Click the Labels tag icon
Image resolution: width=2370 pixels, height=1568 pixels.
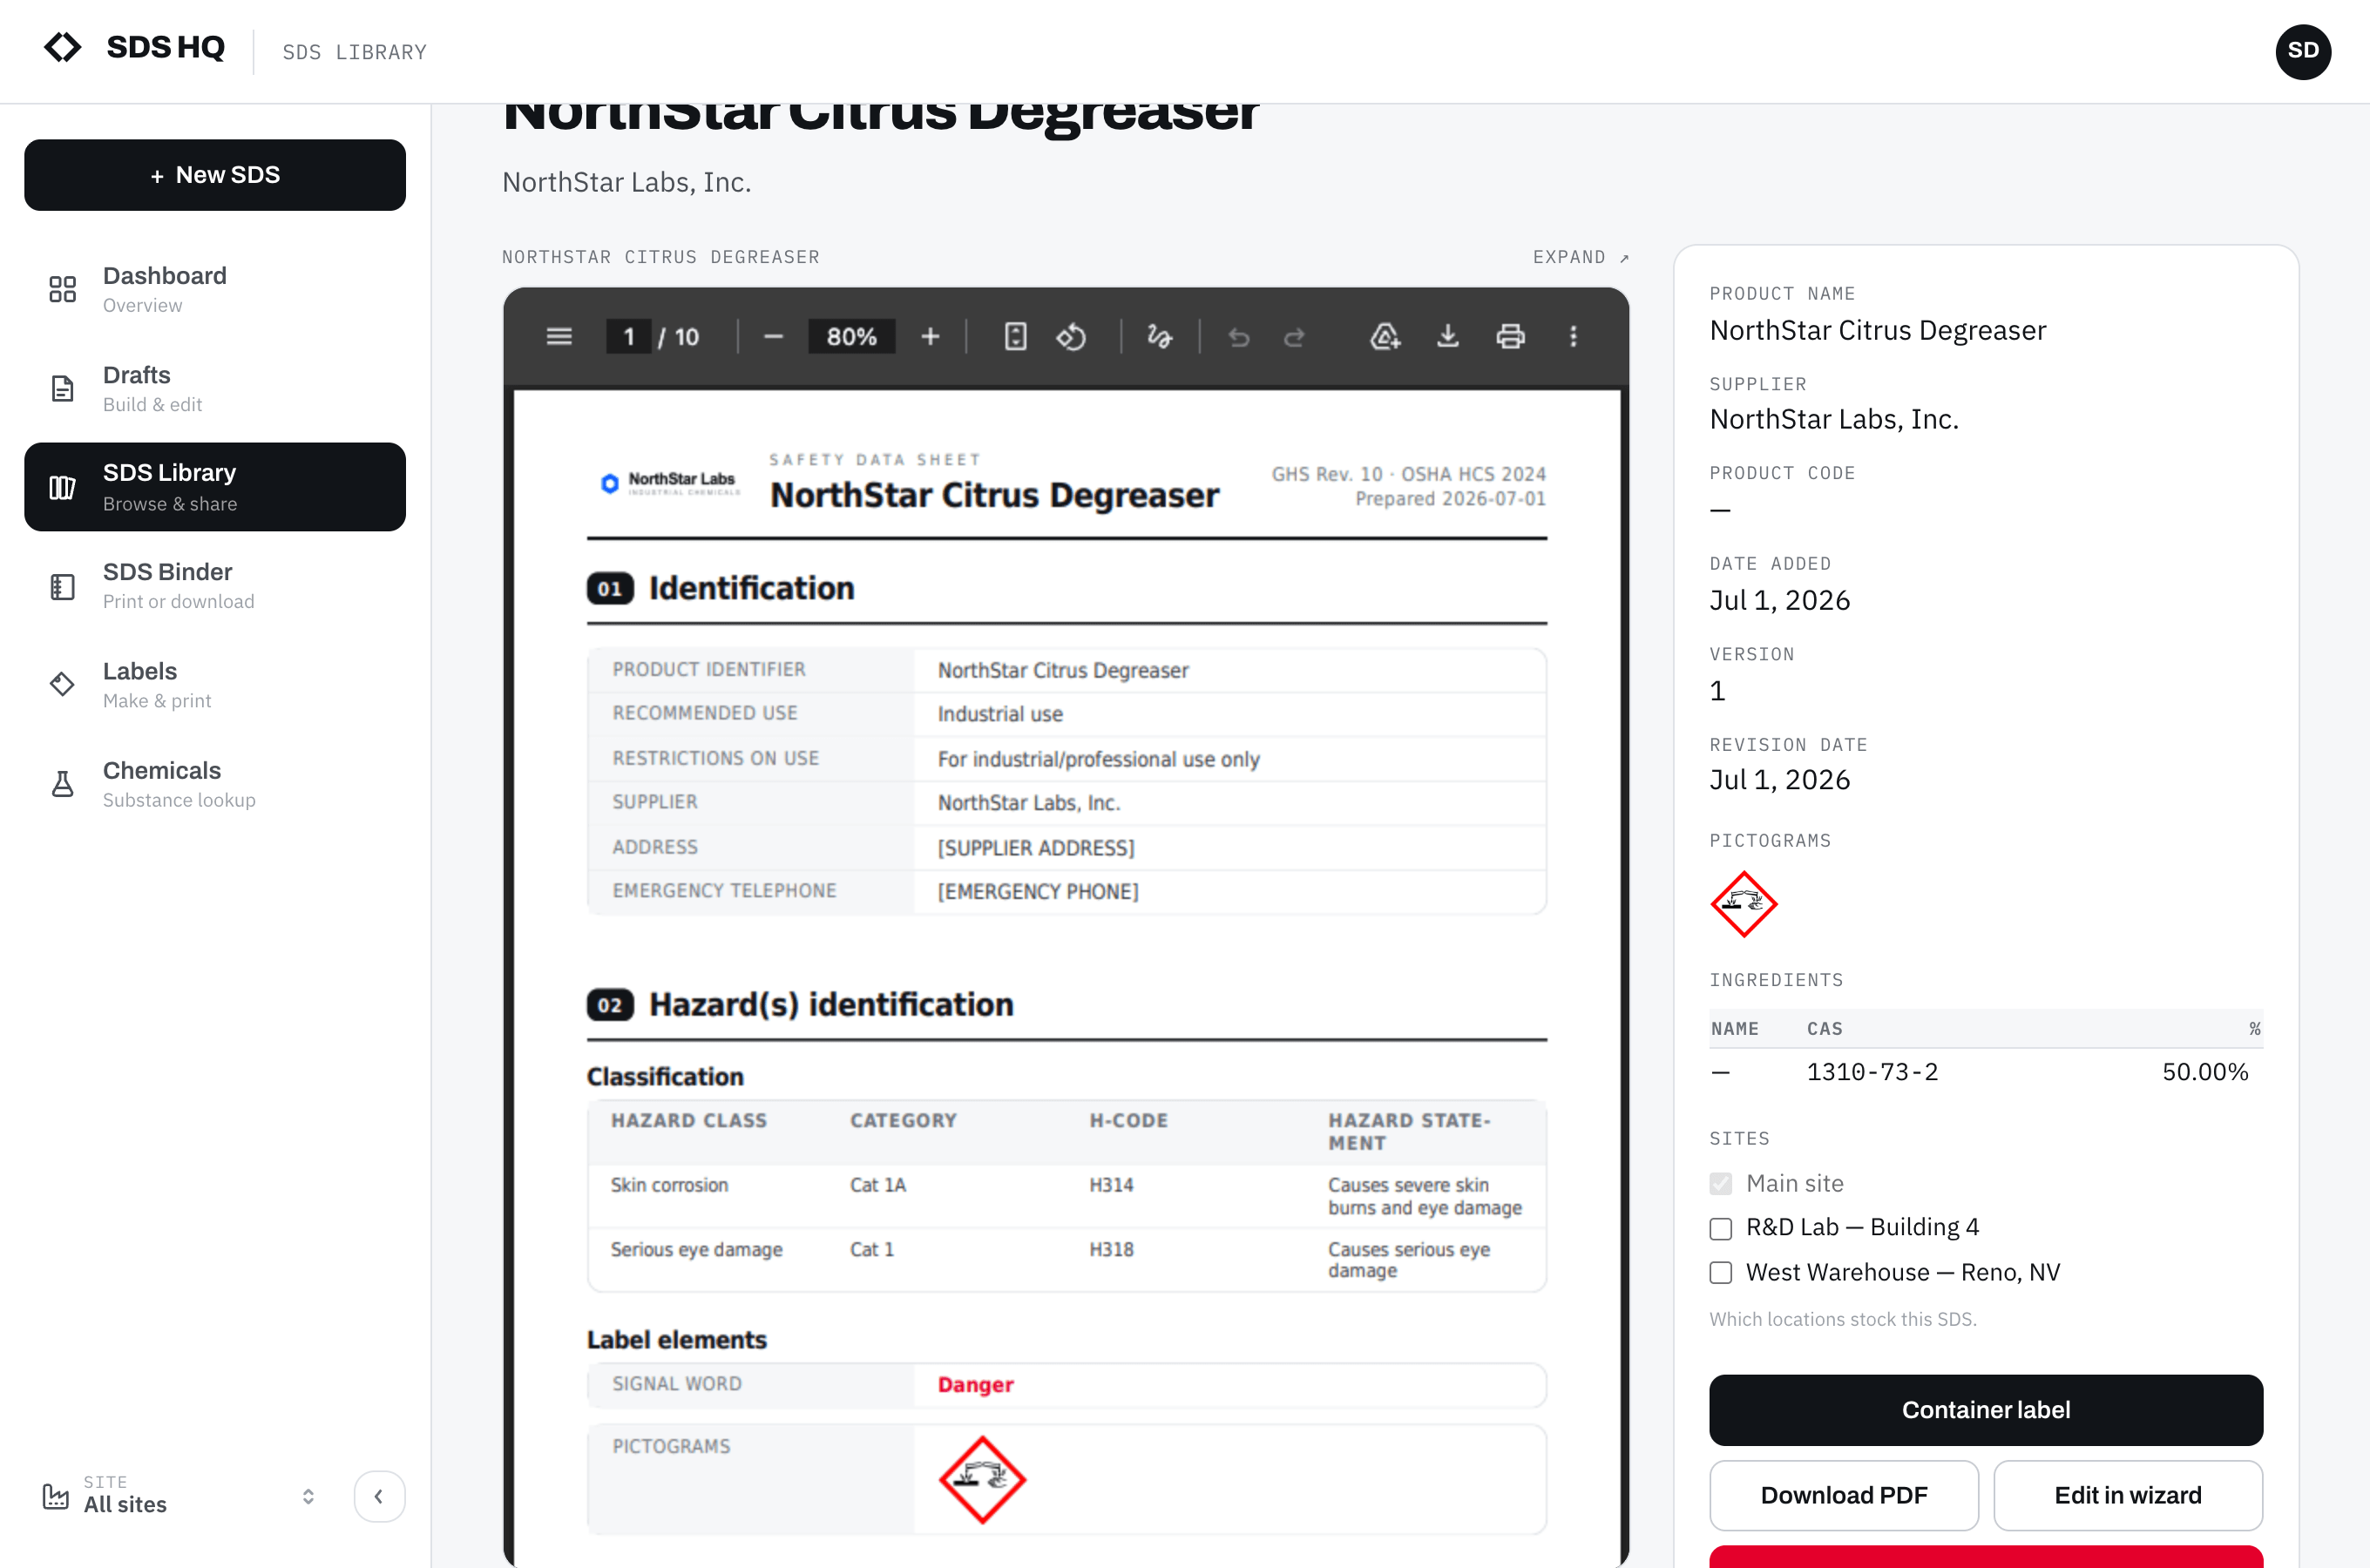(63, 684)
